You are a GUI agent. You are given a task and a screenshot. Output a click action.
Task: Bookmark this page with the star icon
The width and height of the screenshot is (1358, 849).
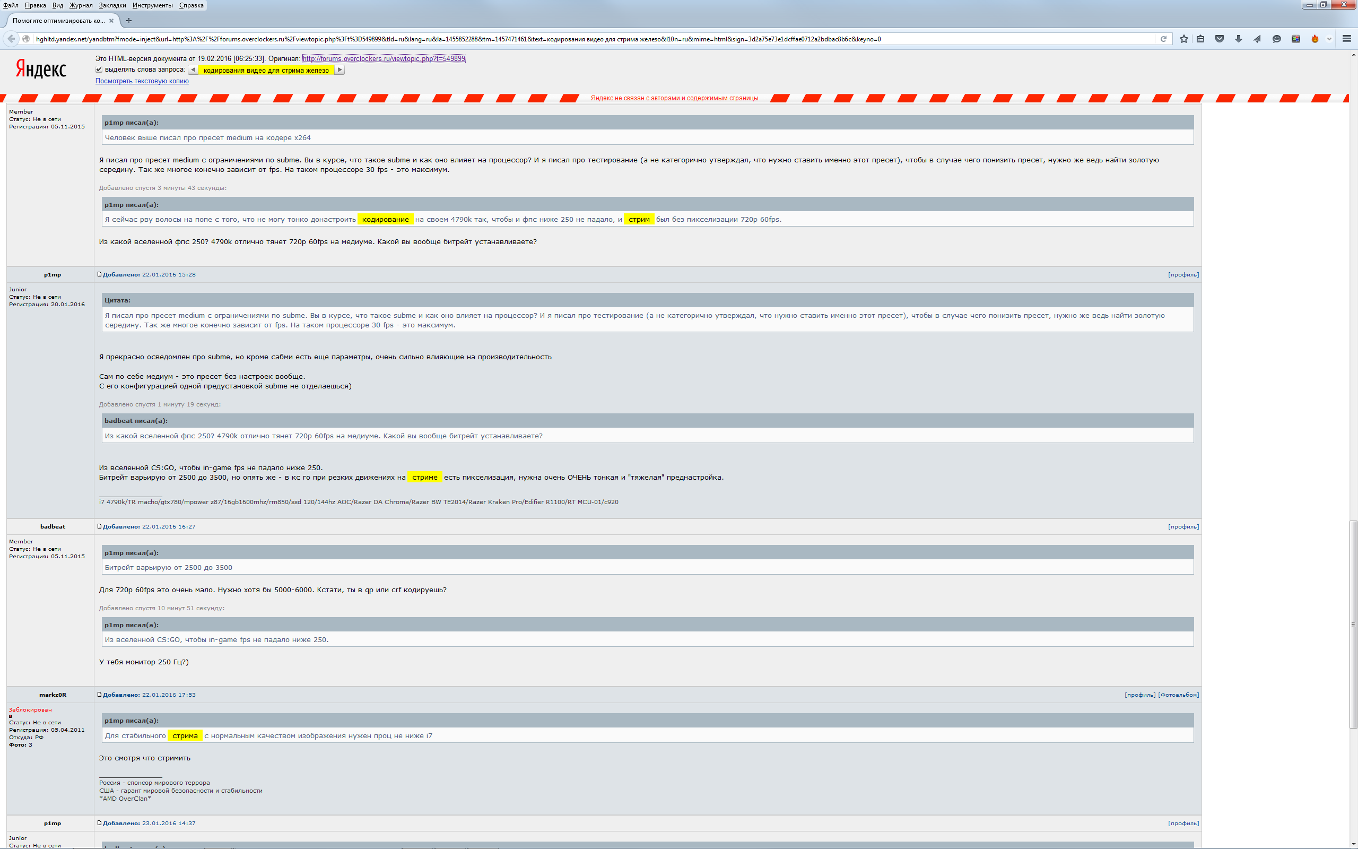pos(1183,39)
